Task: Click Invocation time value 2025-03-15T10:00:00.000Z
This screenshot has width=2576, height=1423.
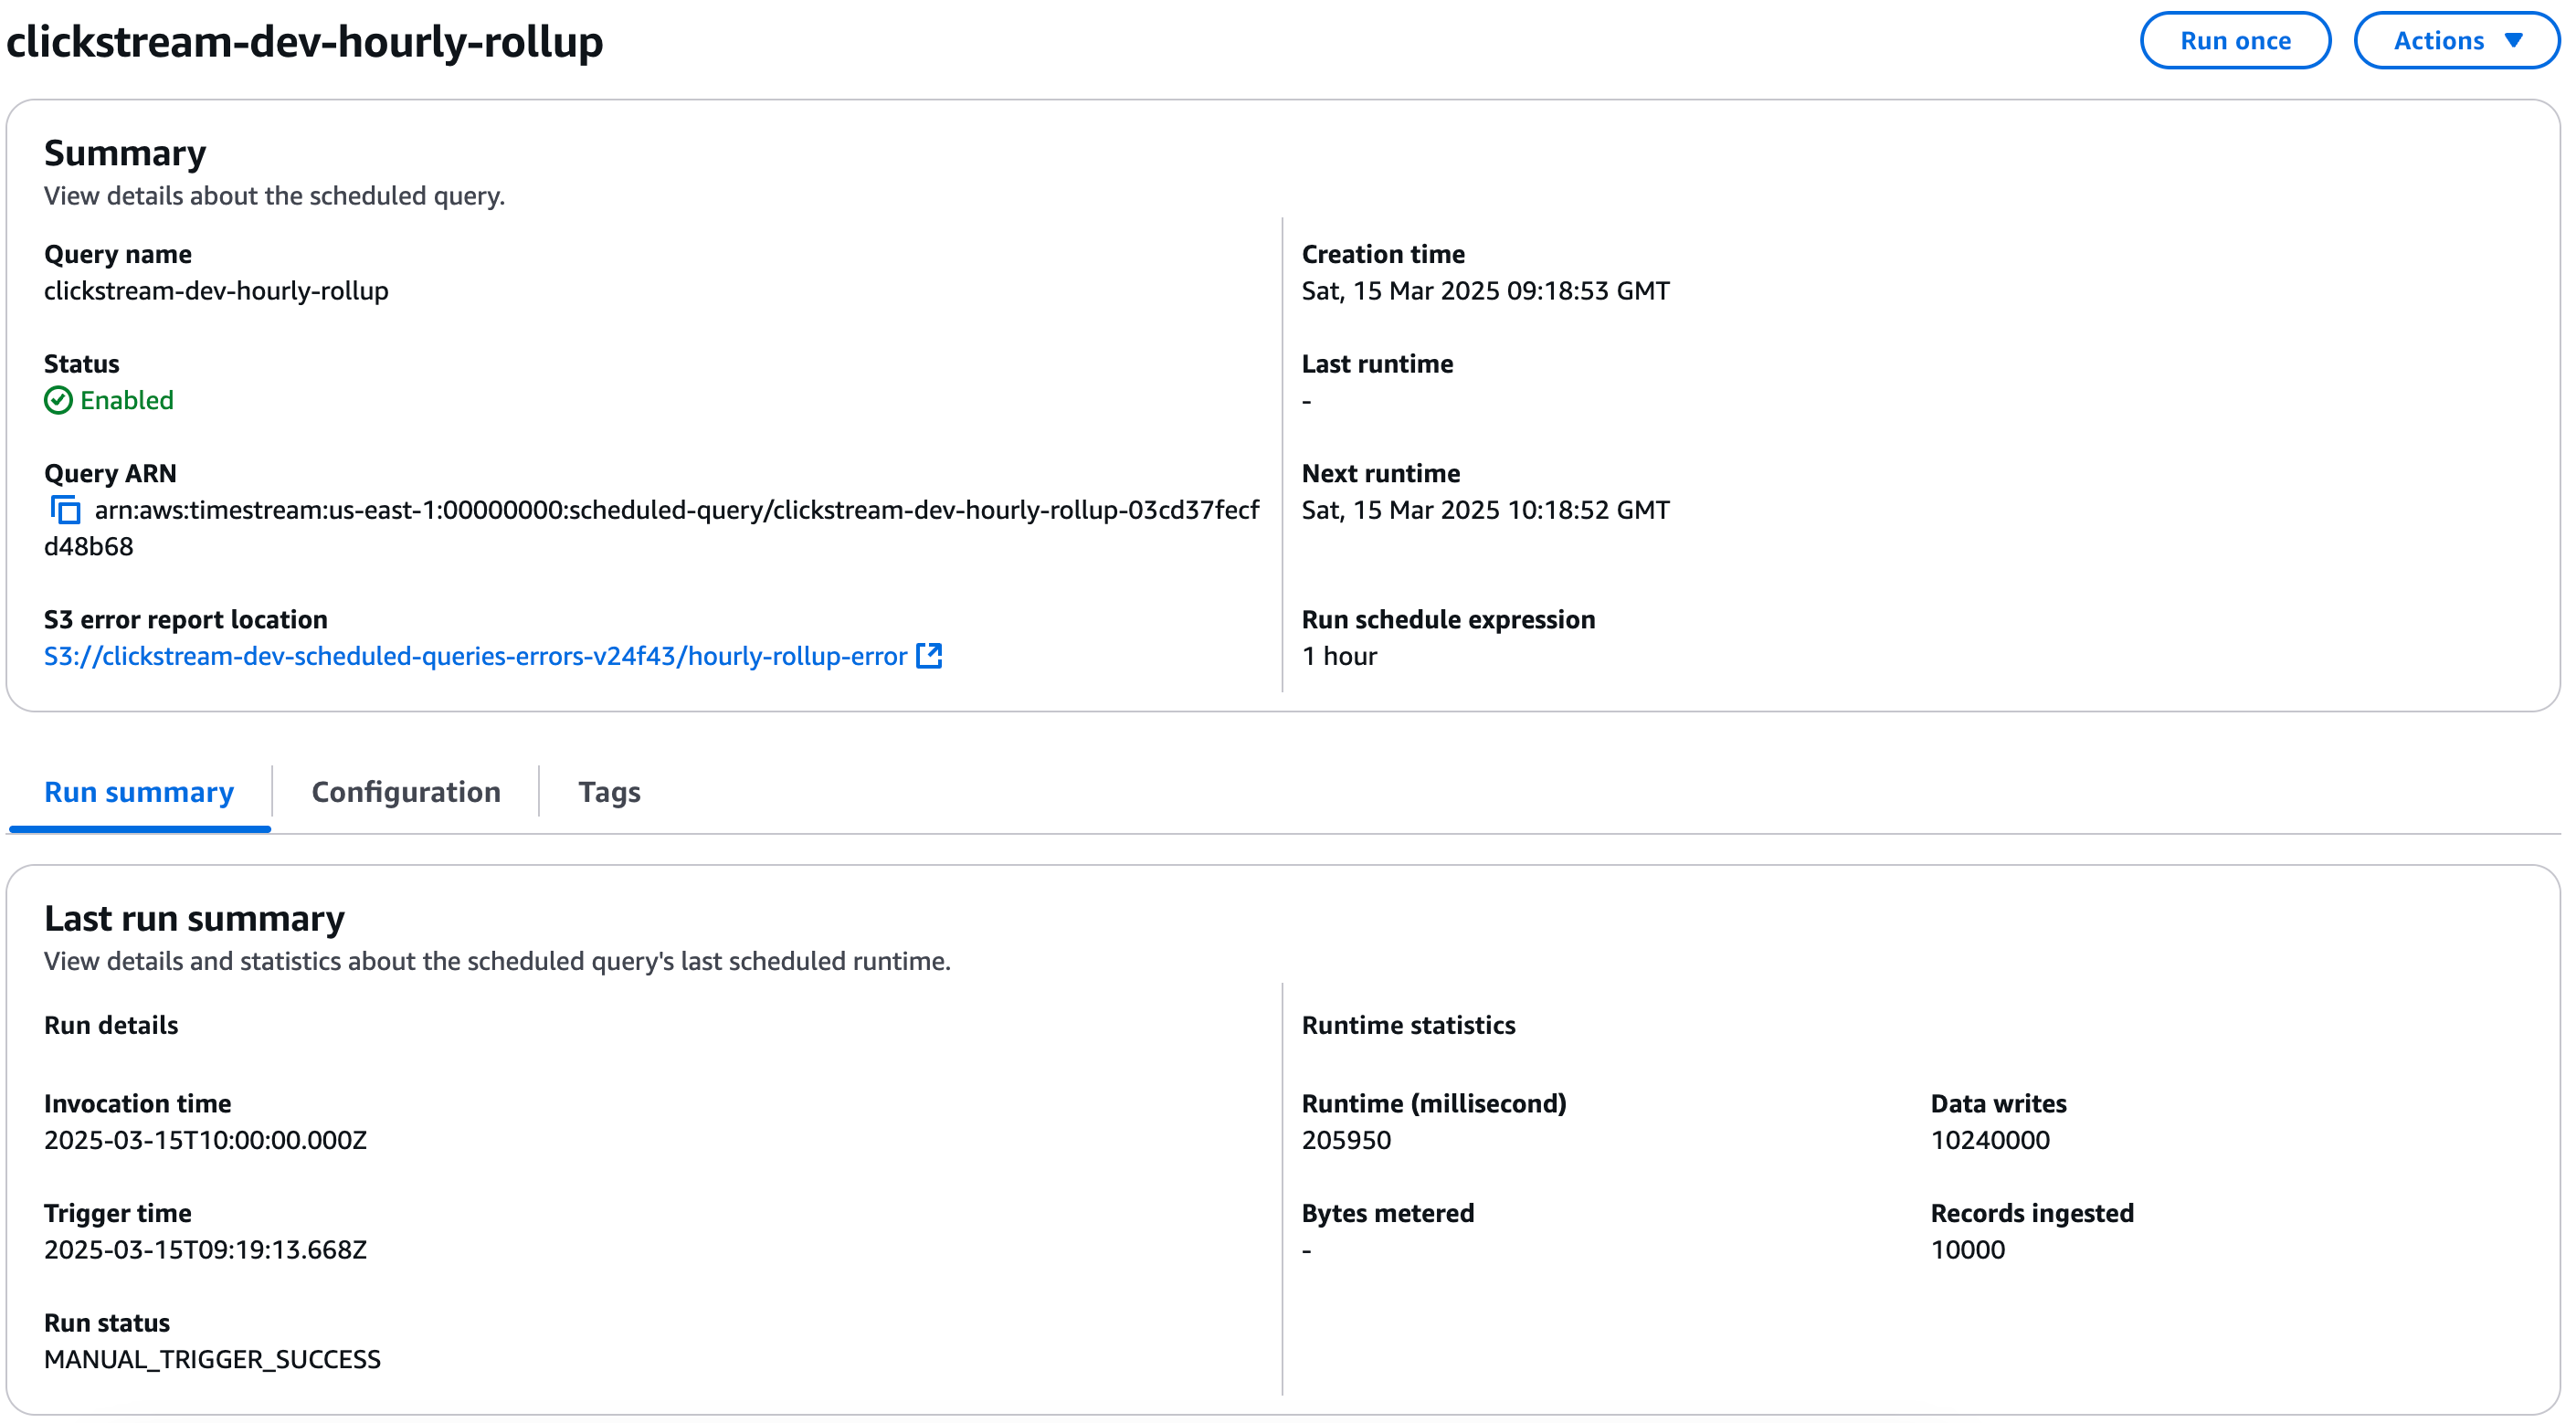Action: [x=205, y=1140]
